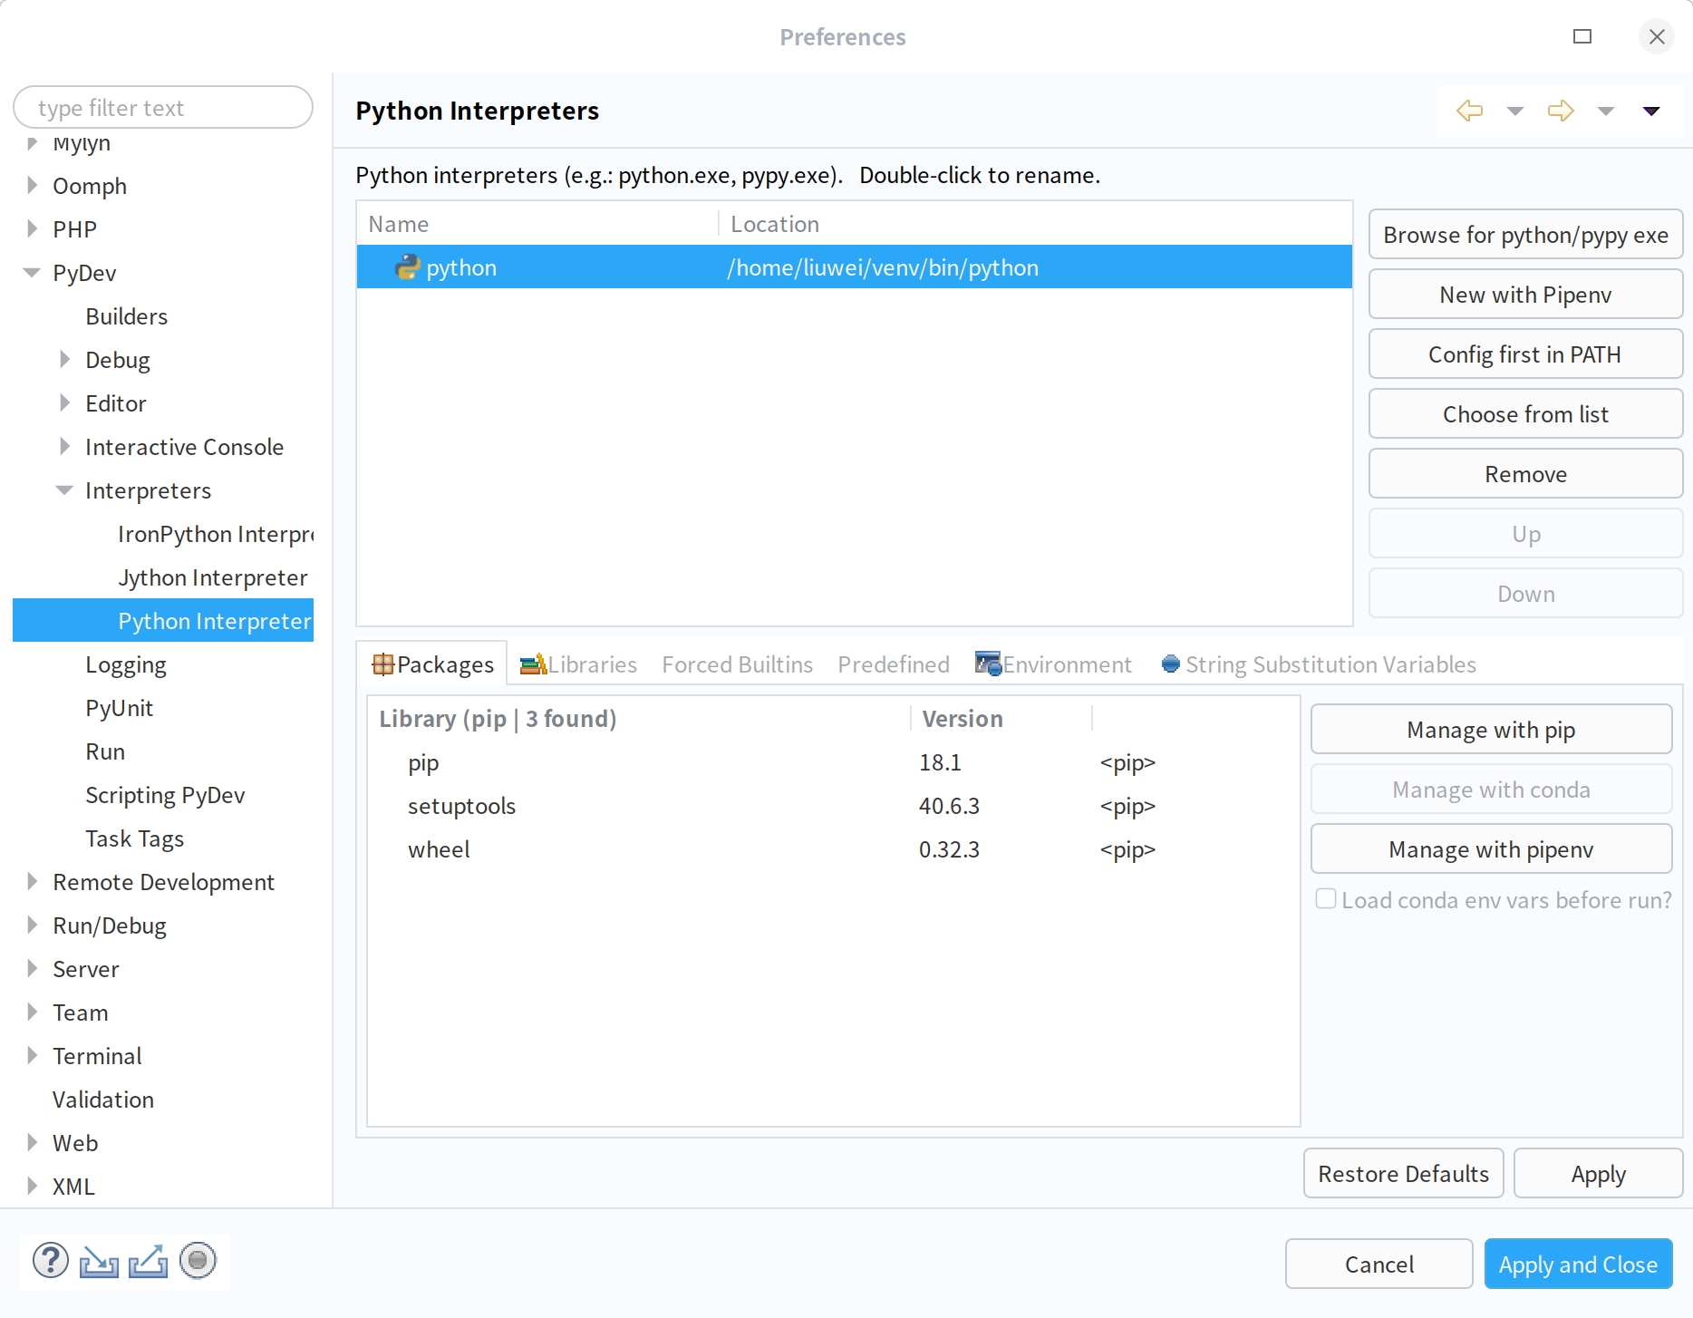The width and height of the screenshot is (1693, 1318).
Task: Focus the type filter text field
Action: (163, 108)
